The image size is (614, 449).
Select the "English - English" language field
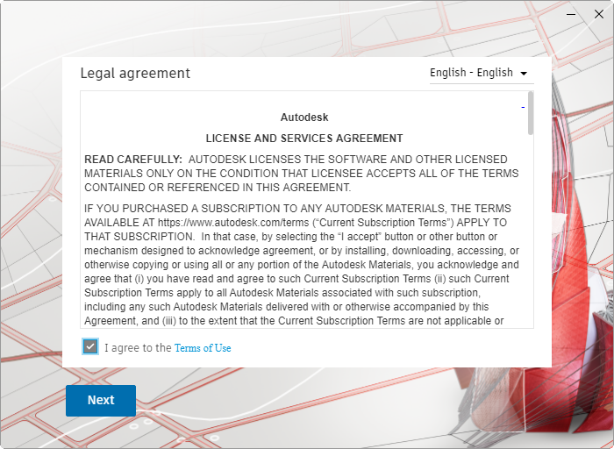(471, 73)
